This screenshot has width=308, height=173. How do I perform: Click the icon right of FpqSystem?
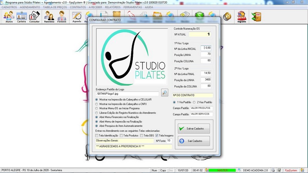[302, 170]
